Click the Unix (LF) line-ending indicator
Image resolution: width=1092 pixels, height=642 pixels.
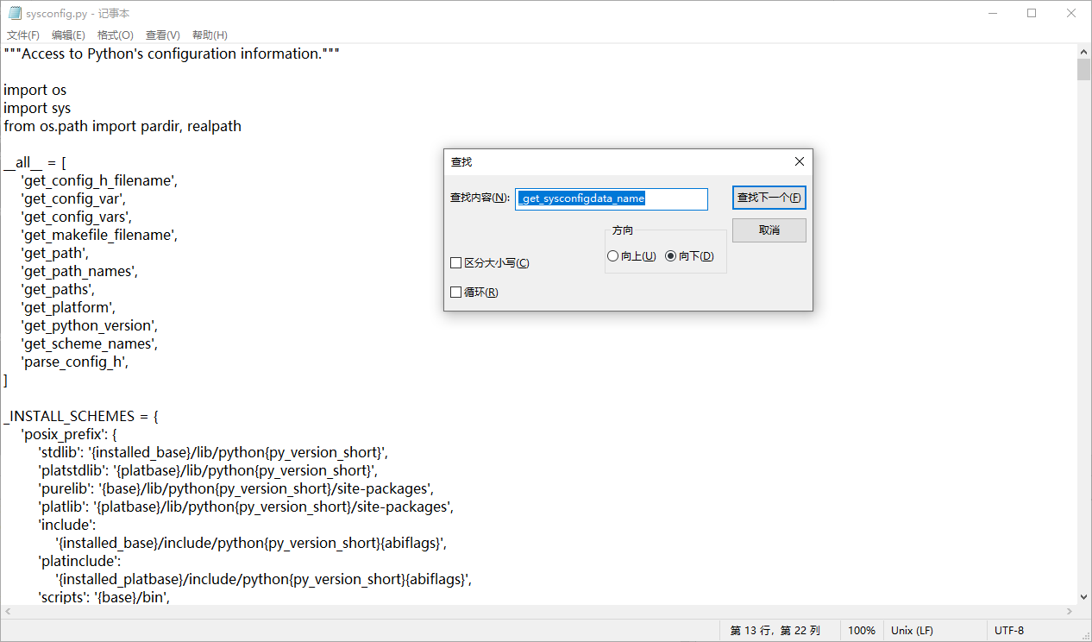tap(912, 630)
